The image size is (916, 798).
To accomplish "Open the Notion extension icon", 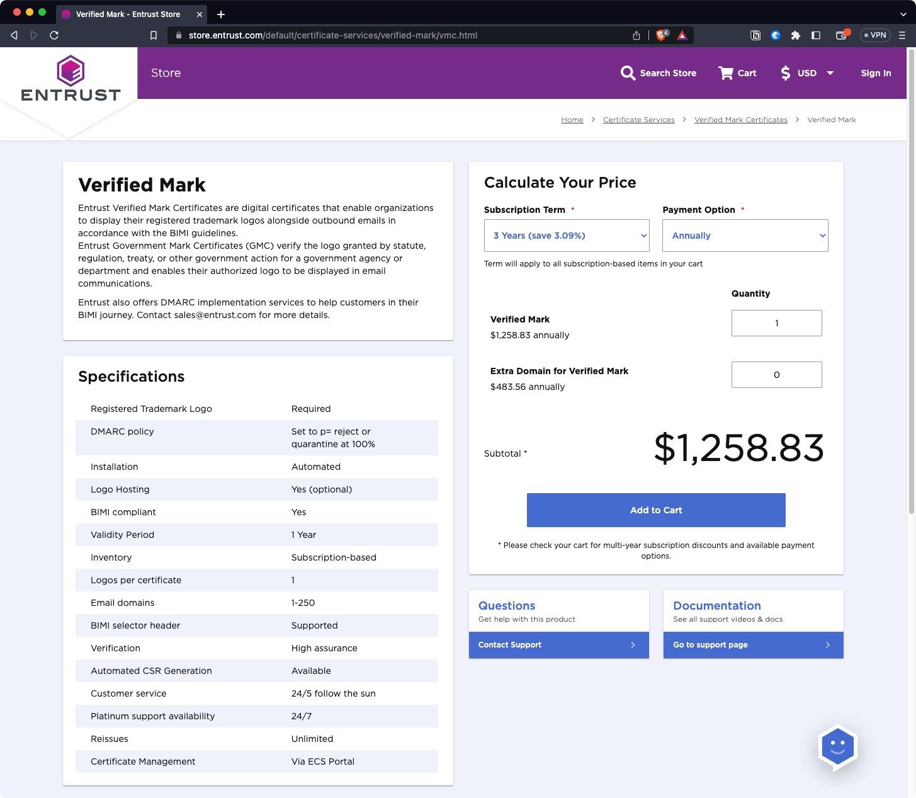I will [x=755, y=35].
